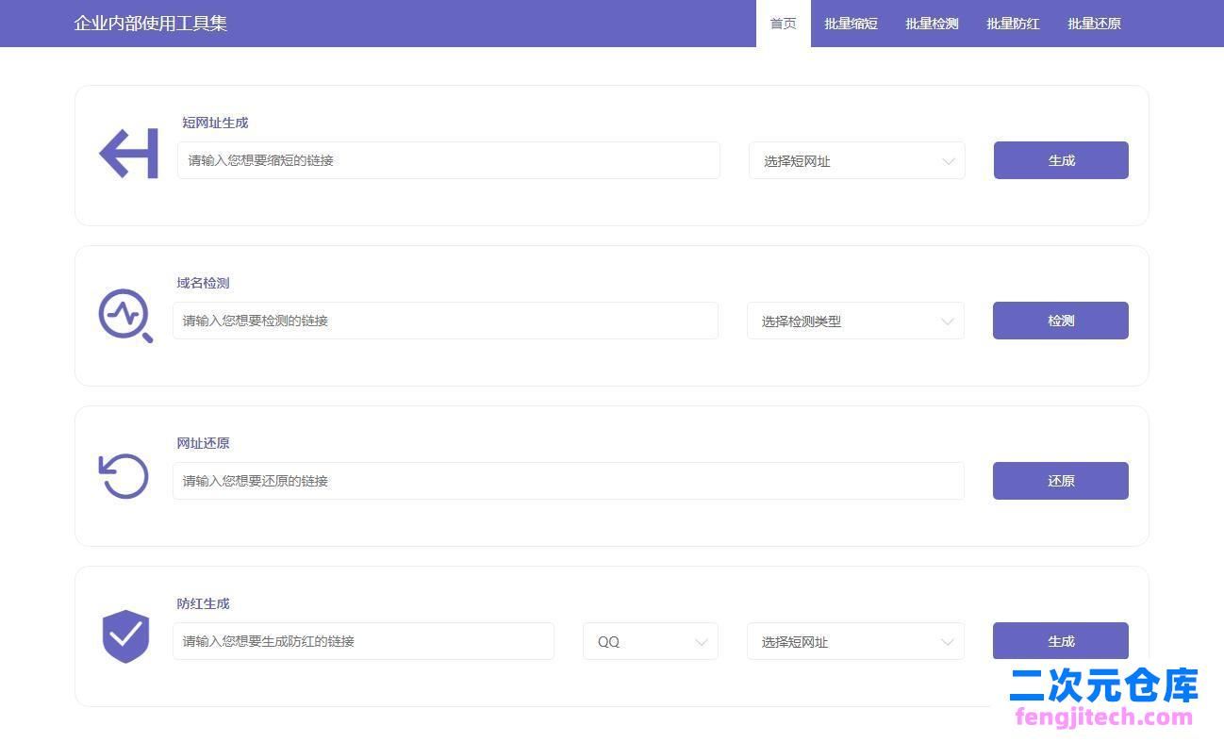This screenshot has width=1224, height=742.
Task: Focus the 请输入您想要缩短的链接 input
Action: point(449,160)
